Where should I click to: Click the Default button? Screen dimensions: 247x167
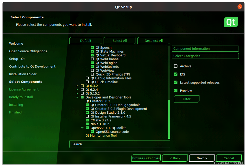tap(86, 41)
